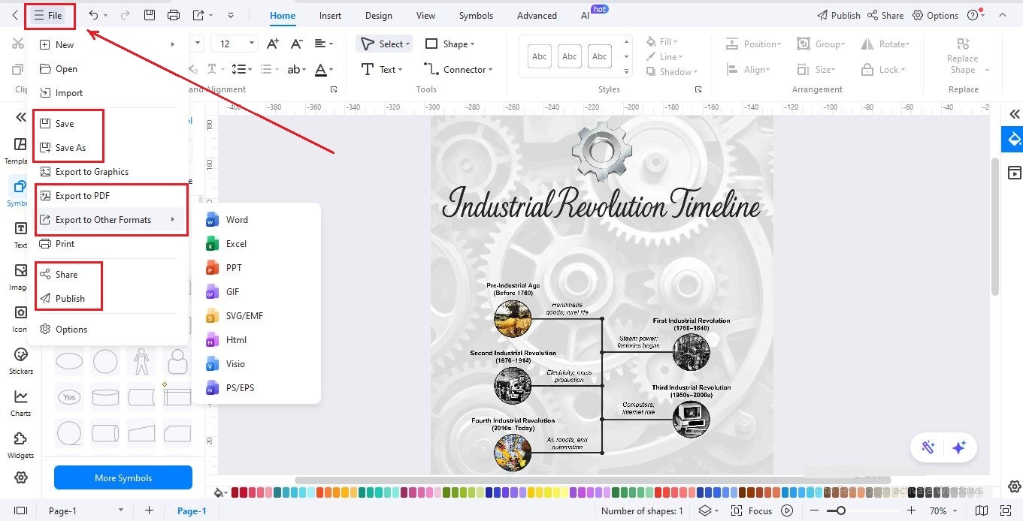Export to PPT format

click(x=256, y=267)
